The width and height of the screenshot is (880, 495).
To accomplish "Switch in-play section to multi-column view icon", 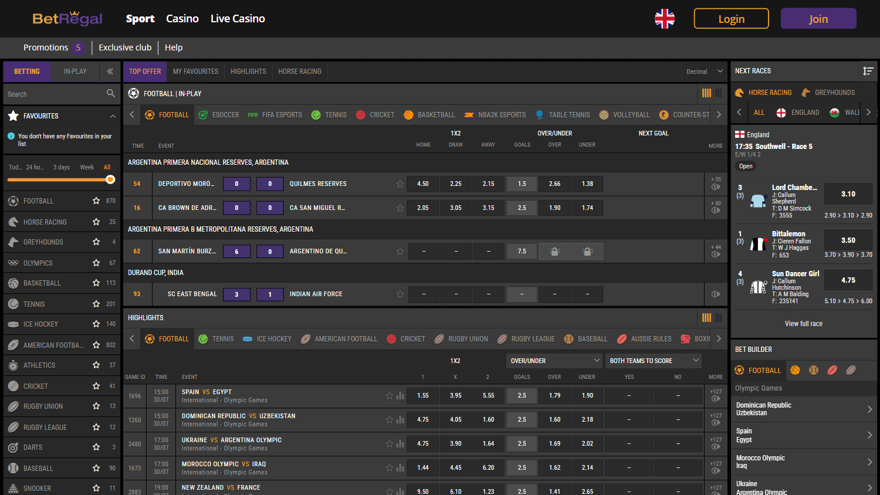I will click(x=706, y=93).
